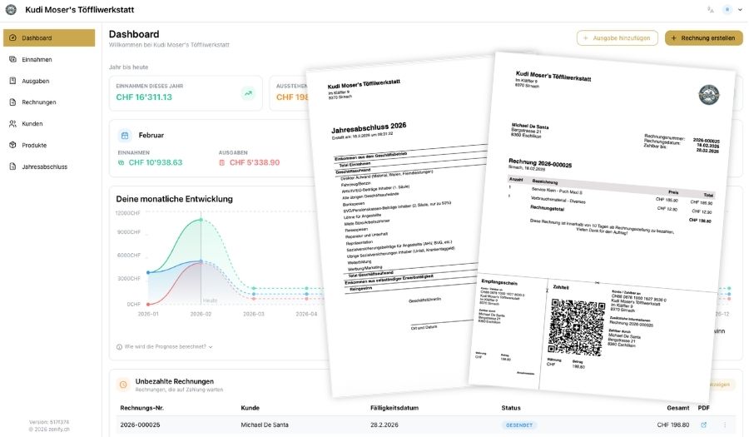
Task: Click the due date '28.2.2026'
Action: 384,425
